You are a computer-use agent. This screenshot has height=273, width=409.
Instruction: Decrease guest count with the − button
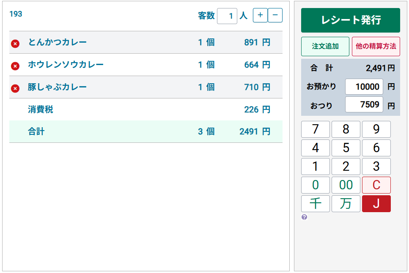[275, 15]
